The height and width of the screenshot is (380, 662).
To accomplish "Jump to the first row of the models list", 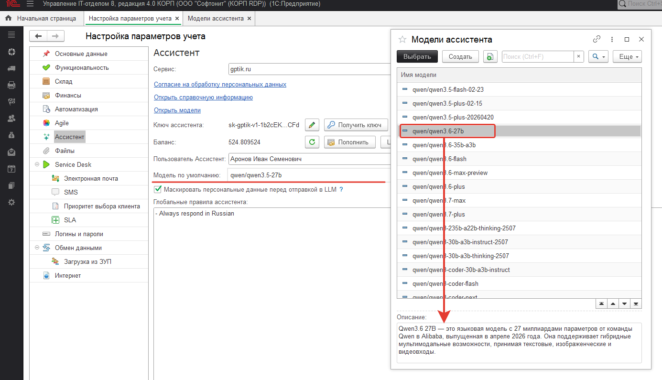I will pos(601,304).
